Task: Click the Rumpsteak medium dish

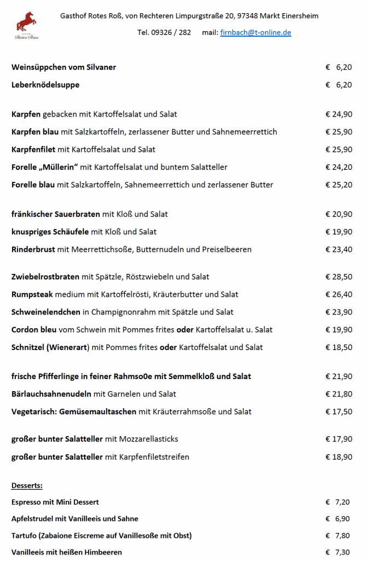Action: (x=125, y=294)
